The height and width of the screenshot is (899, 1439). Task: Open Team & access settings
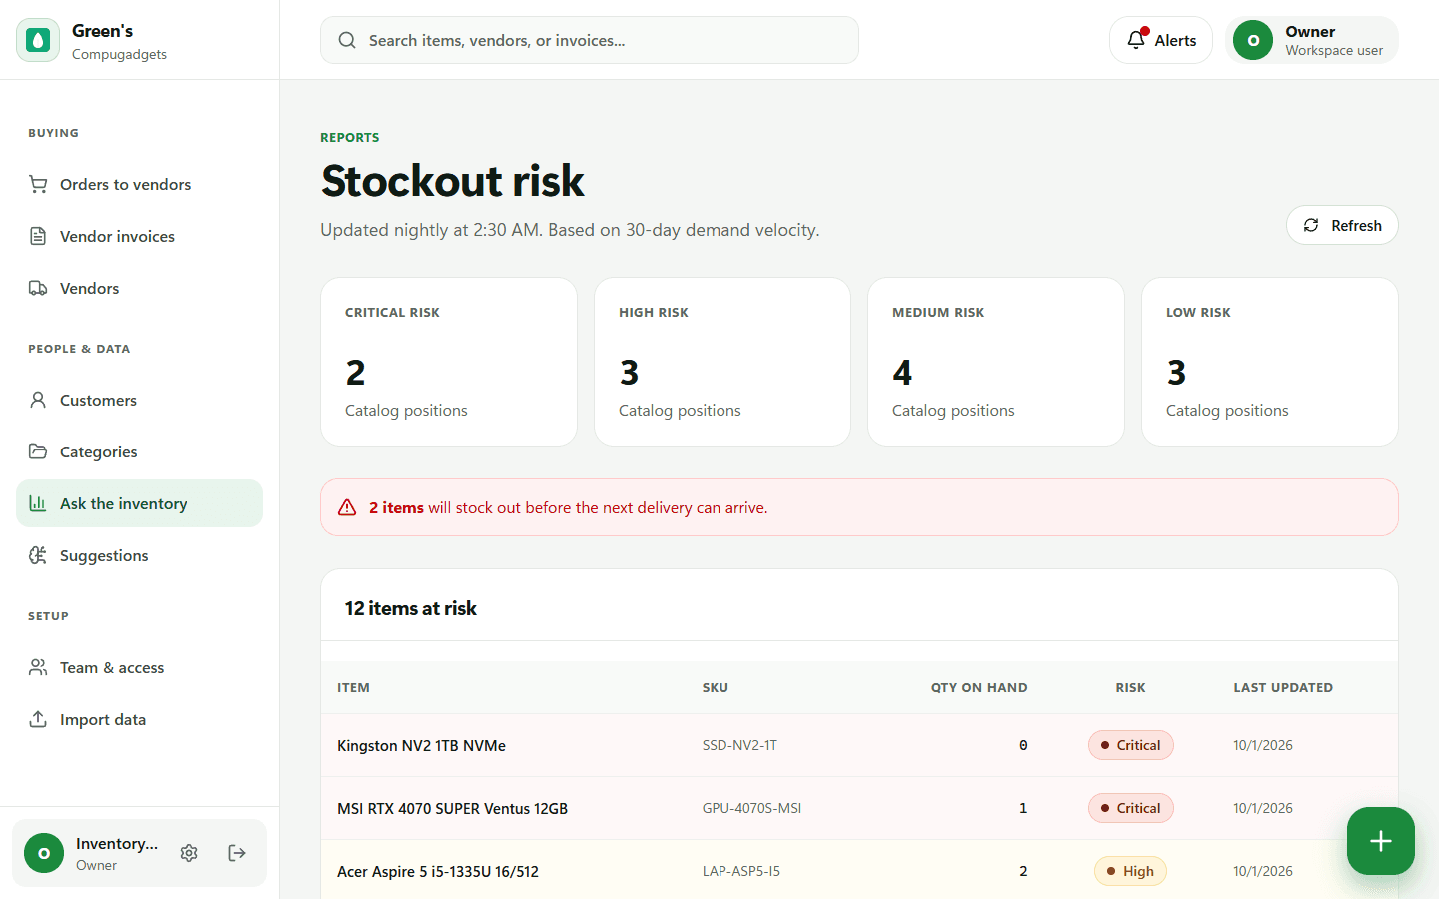(139, 667)
